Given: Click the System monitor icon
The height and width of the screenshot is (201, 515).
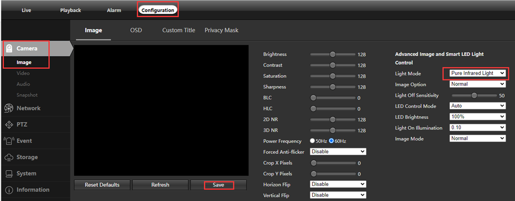Looking at the screenshot, I should [9, 174].
